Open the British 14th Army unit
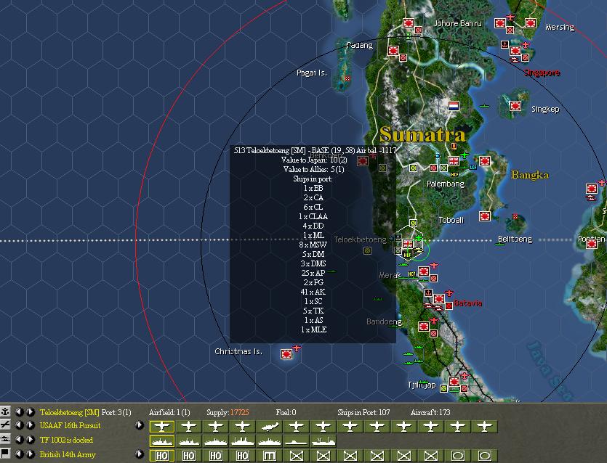 point(68,454)
